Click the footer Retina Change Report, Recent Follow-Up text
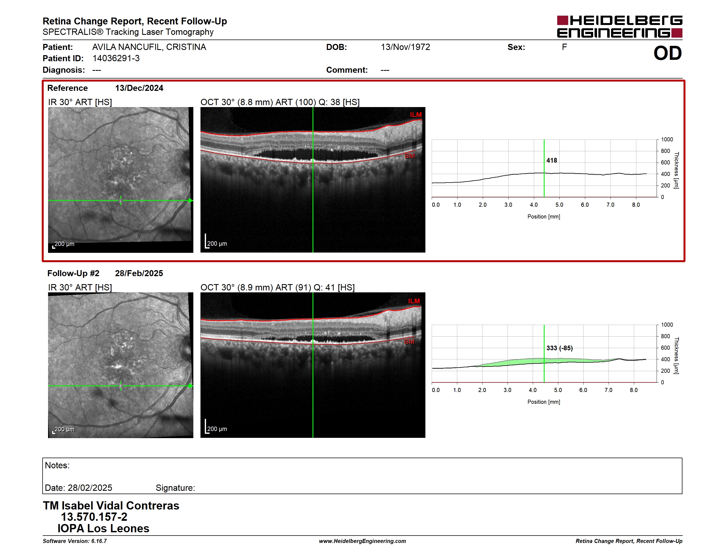This screenshot has height=560, width=725. 629,541
